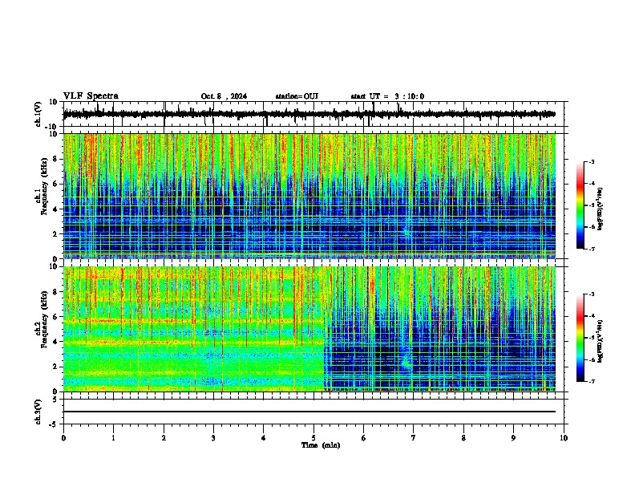Click the "6" kHz tick on ch.1 spectrogram
The height and width of the screenshot is (491, 635).
(56, 184)
